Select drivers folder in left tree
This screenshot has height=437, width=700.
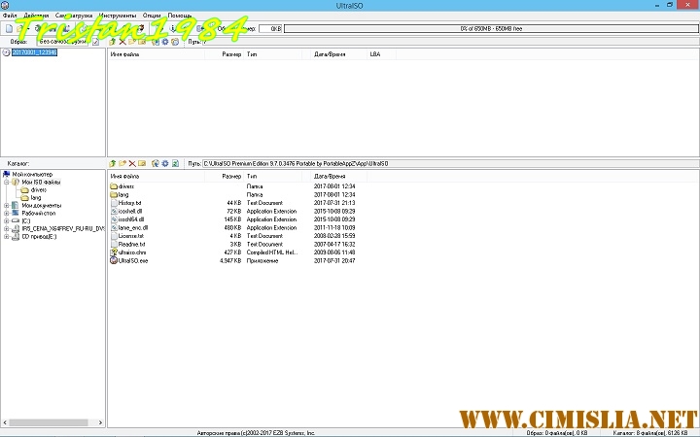[x=38, y=190]
